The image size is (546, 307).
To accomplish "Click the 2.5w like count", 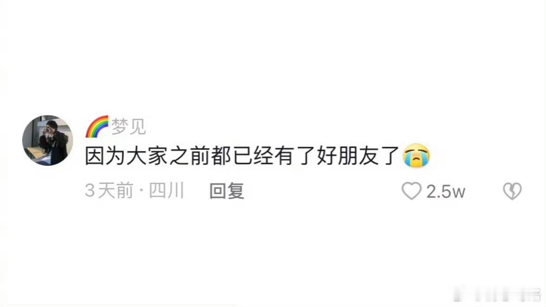I will [446, 191].
